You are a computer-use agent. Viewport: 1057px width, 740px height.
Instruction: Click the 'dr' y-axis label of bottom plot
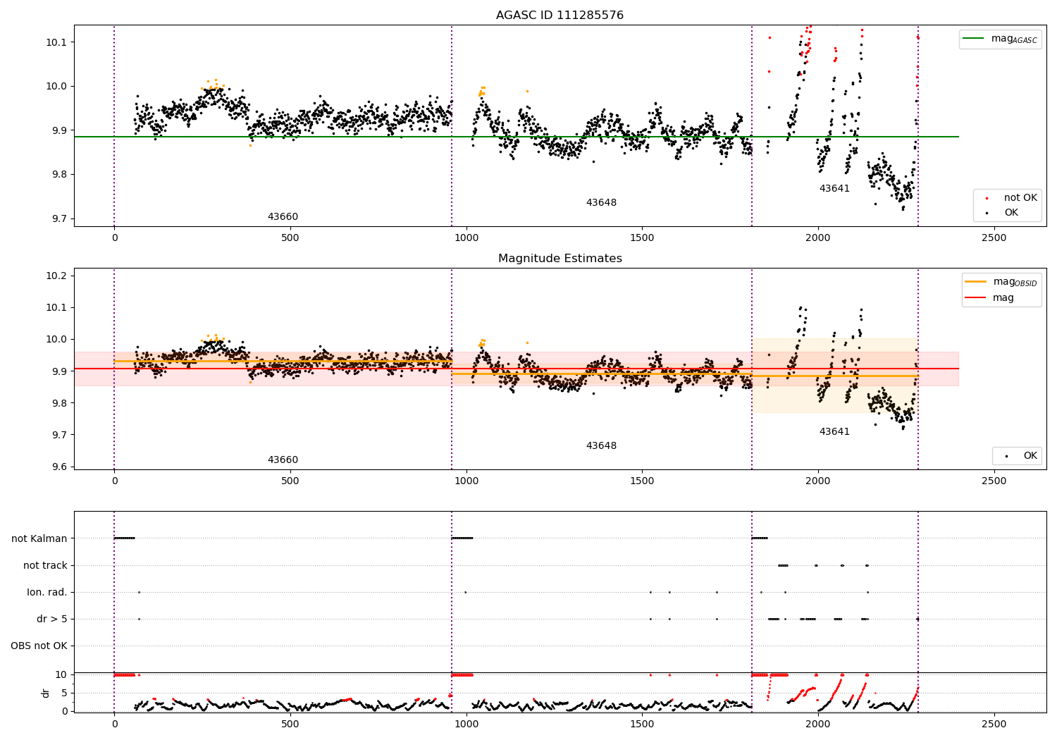pyautogui.click(x=45, y=693)
